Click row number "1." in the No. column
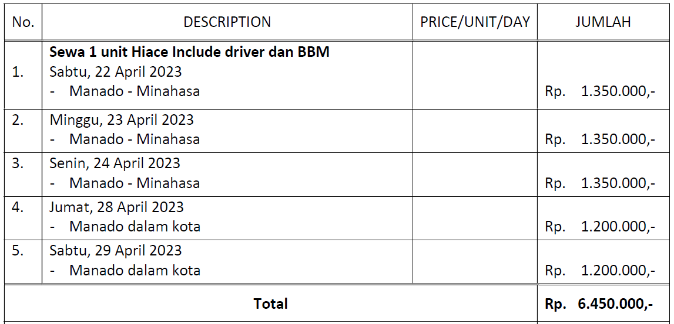Viewport: 674px width, 324px height. (x=18, y=73)
